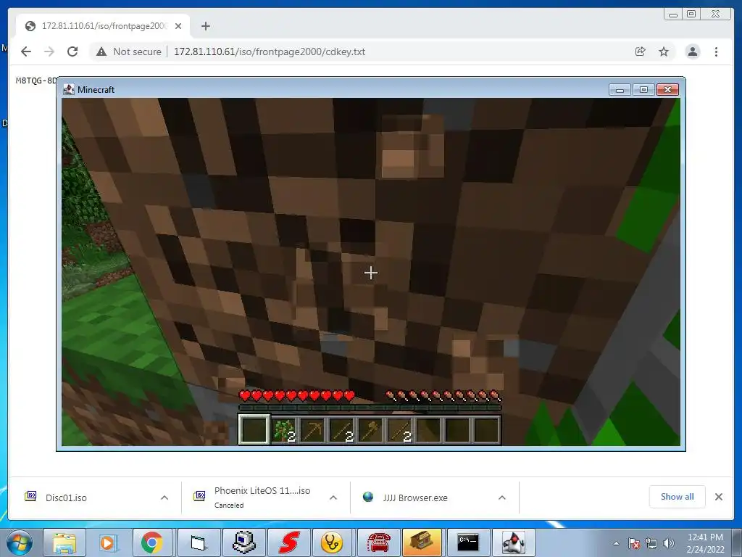Viewport: 742px width, 557px height.
Task: Open a new Chrome tab
Action: (205, 26)
